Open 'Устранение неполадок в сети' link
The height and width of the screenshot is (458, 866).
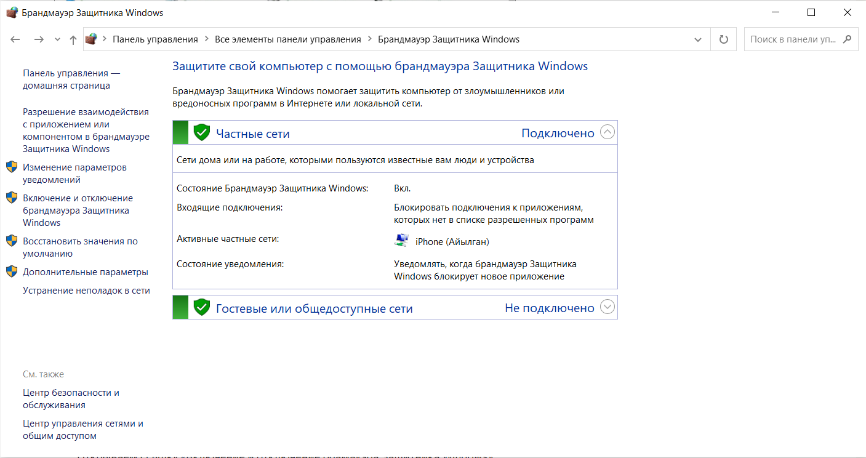(86, 291)
